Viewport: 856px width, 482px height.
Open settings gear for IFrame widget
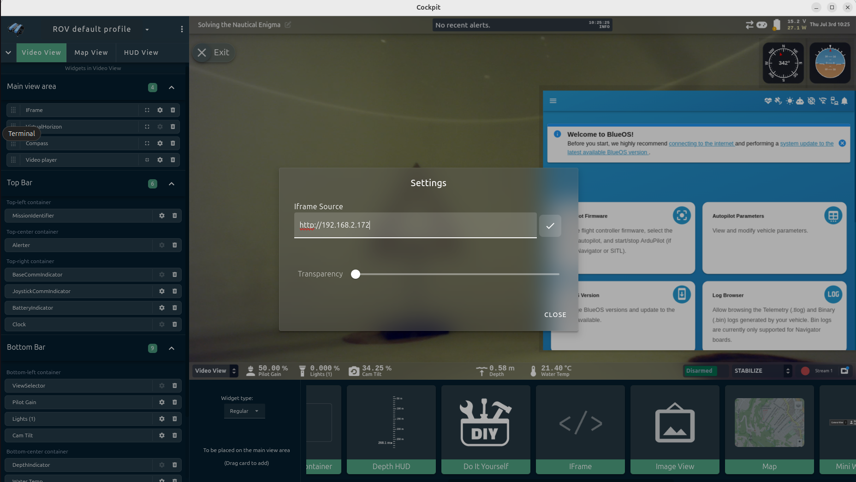click(160, 110)
